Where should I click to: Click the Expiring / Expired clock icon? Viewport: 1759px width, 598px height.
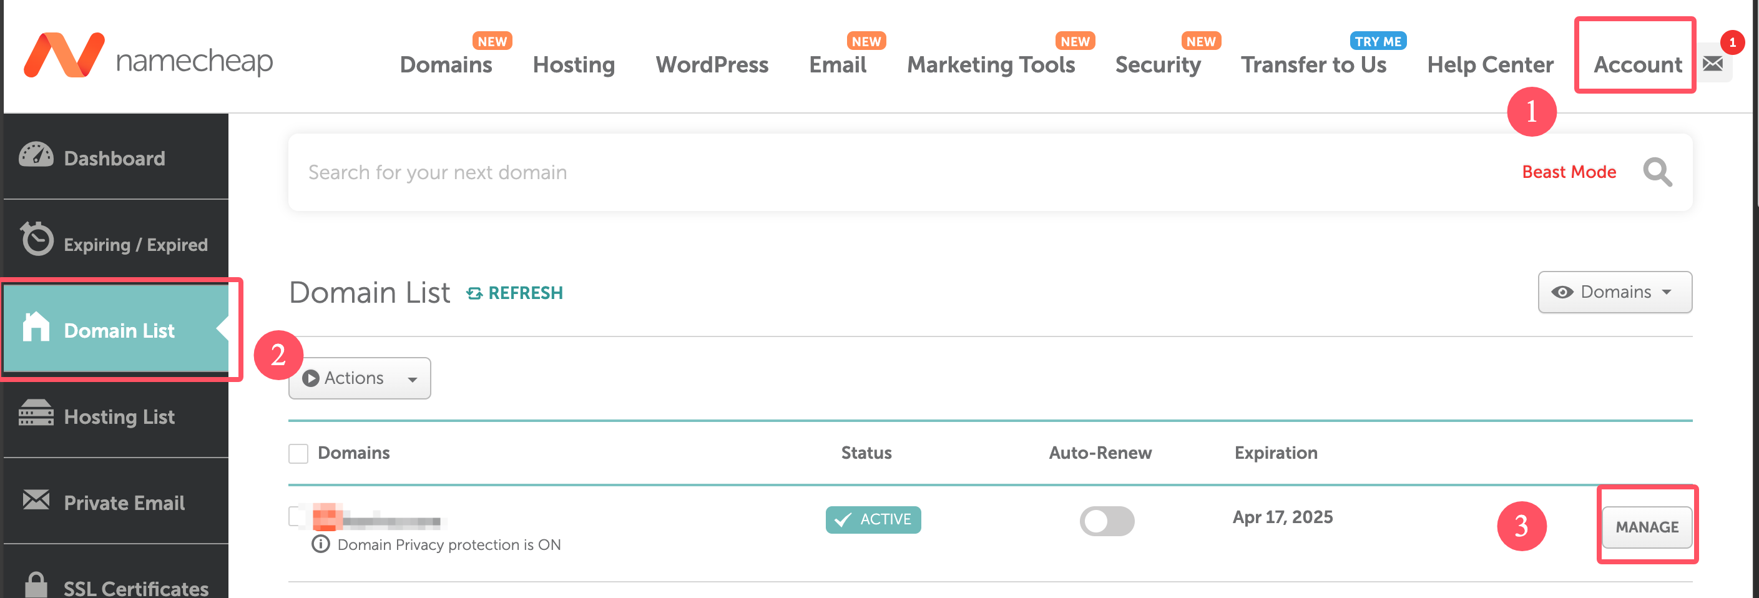(36, 239)
